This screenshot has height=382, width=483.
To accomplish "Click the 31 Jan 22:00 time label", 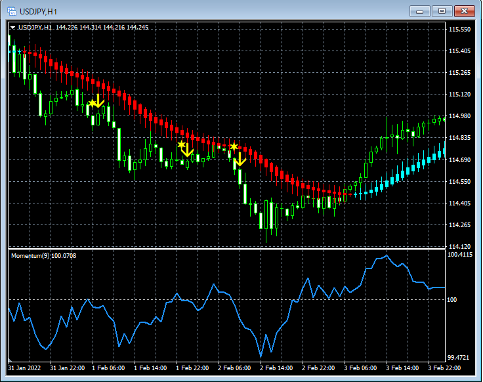I will (67, 368).
